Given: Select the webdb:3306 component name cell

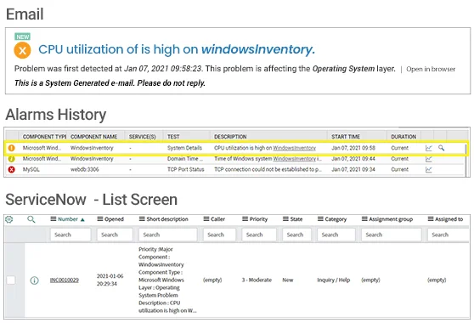Looking at the screenshot, I should tap(85, 170).
